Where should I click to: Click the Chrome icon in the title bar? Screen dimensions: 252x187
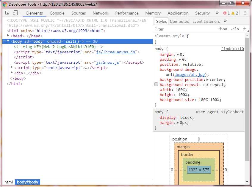[x=5, y=4]
